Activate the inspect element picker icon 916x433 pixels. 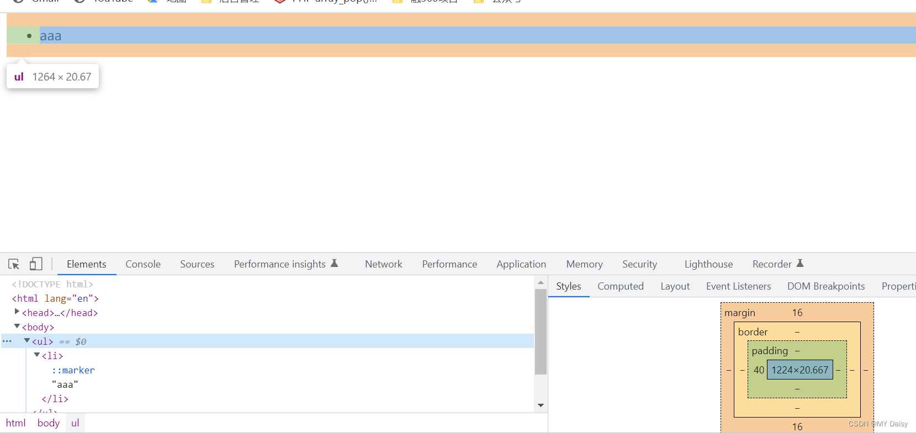(x=14, y=264)
